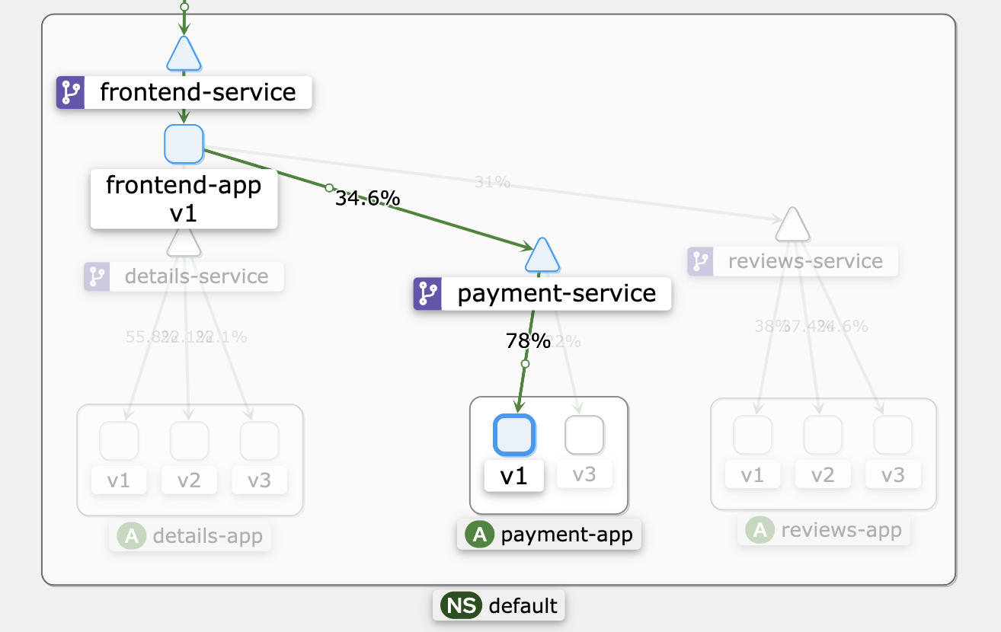Select the details-app v2 node
The height and width of the screenshot is (632, 1001).
(189, 441)
